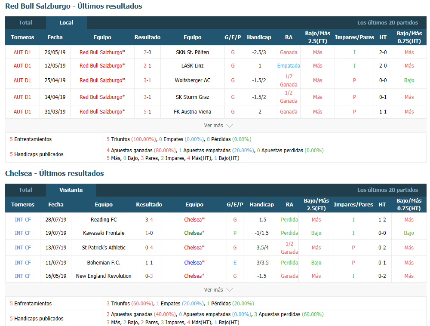Click the date 14/04/19

[x=55, y=97]
